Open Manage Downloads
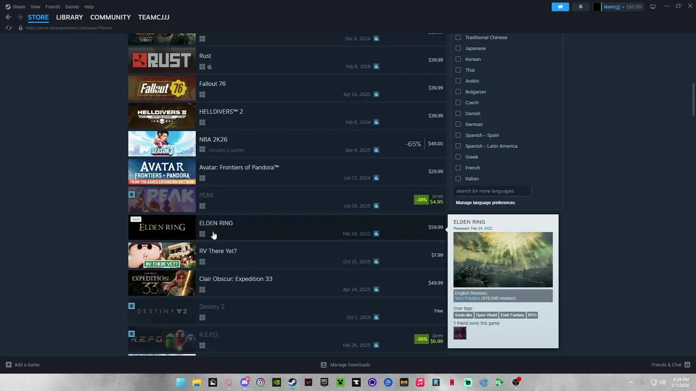 (x=345, y=365)
